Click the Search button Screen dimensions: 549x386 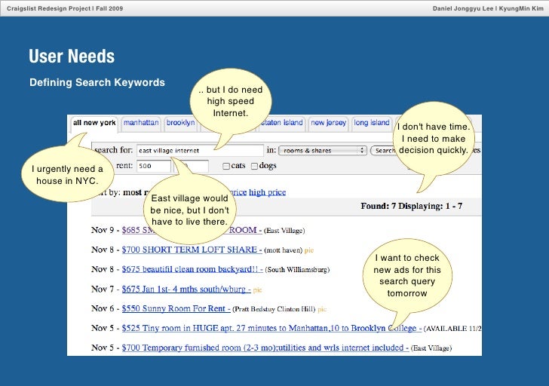tap(383, 151)
